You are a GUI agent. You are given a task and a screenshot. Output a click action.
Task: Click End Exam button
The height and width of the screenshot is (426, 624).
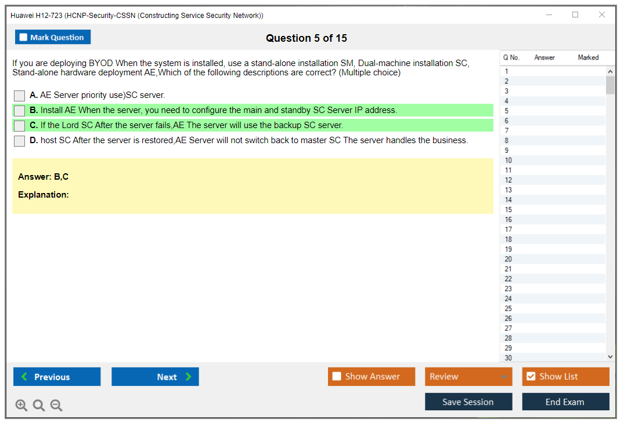click(x=565, y=402)
